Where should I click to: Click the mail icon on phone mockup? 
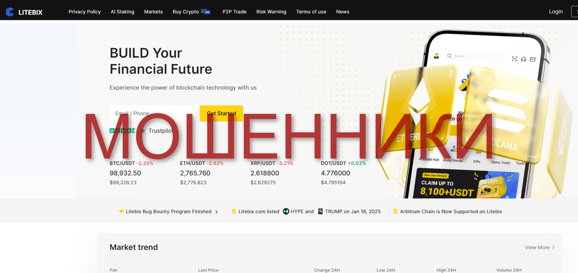coord(533,60)
